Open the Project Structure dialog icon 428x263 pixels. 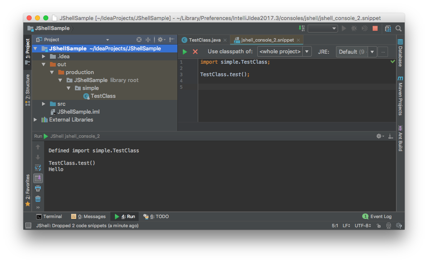(x=388, y=28)
